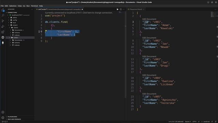Screen dimensions: 218x123
Task: Select Schema under clients
Action: (20, 33)
